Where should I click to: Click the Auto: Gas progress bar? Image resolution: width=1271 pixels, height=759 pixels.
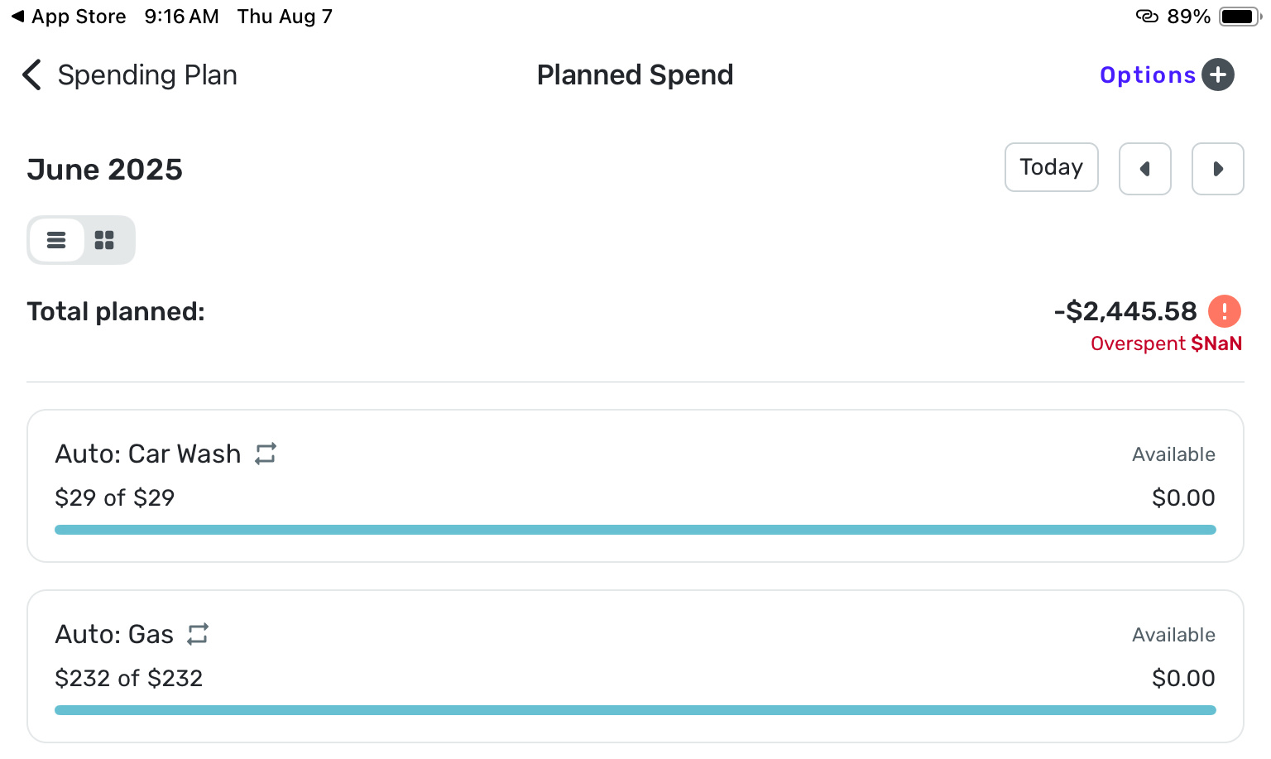[635, 710]
